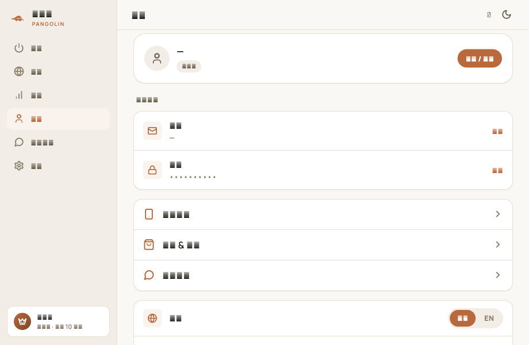
Task: Select the highlighted language option beside EN
Action: [x=462, y=319]
